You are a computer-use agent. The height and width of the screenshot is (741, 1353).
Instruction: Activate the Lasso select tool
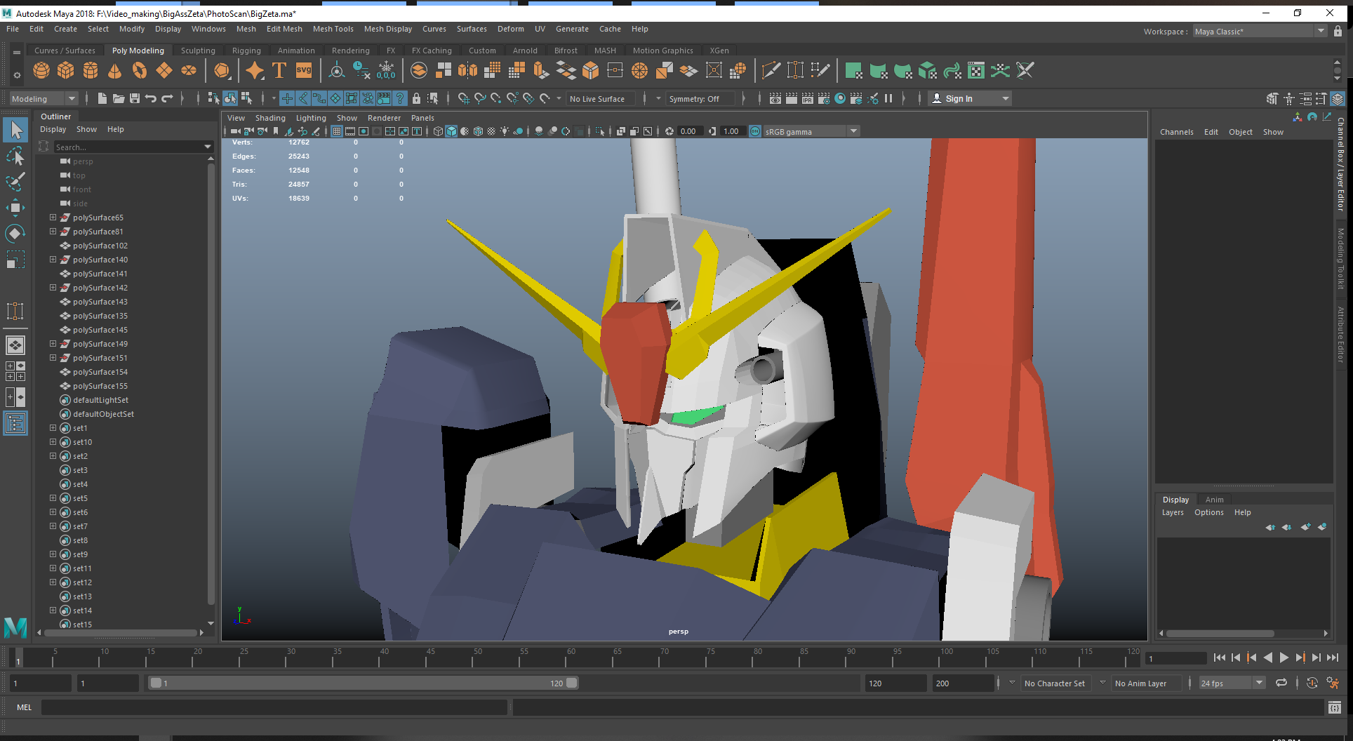click(15, 156)
